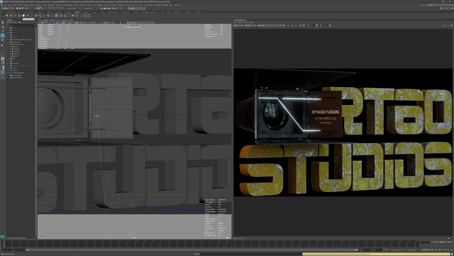Toggle visibility dot for Light_BK row
The image size is (454, 256).
click(x=7, y=54)
